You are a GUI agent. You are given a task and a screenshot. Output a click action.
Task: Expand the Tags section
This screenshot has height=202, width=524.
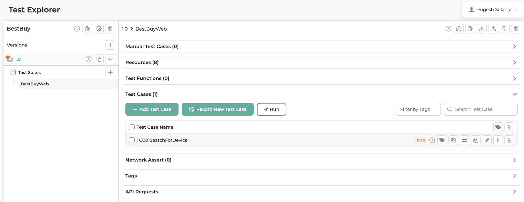322,176
